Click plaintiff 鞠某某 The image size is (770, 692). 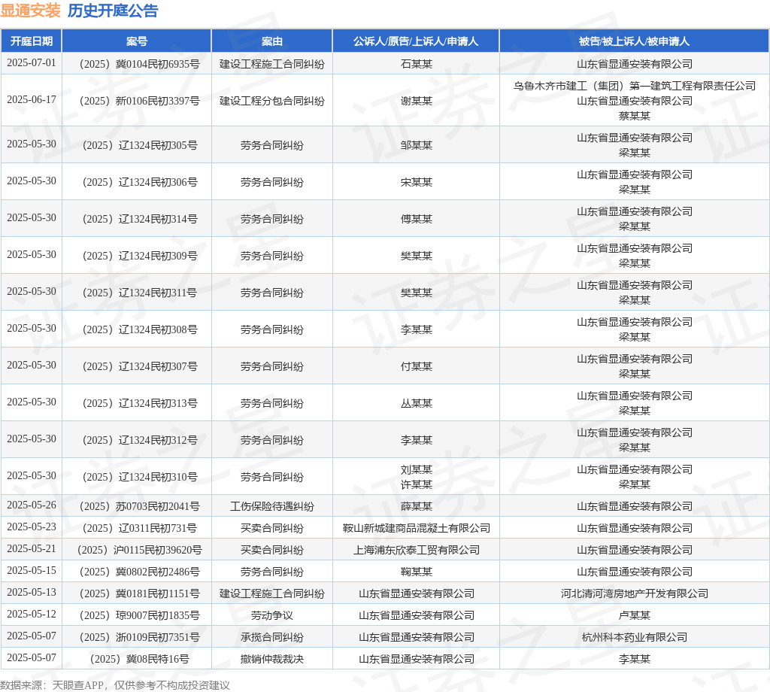[x=417, y=572]
